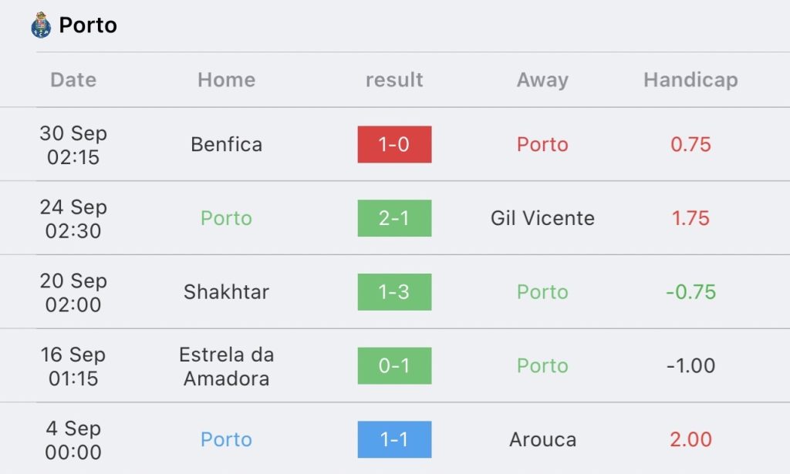This screenshot has width=790, height=474.
Task: Click blue Porto in the Arouca match row
Action: click(227, 439)
